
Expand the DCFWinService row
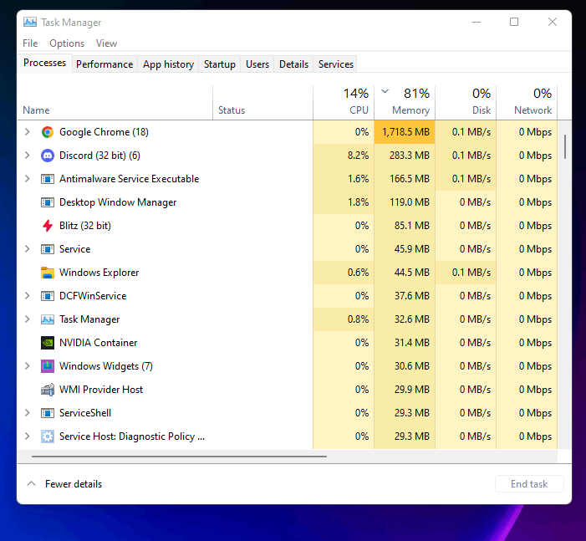[28, 296]
